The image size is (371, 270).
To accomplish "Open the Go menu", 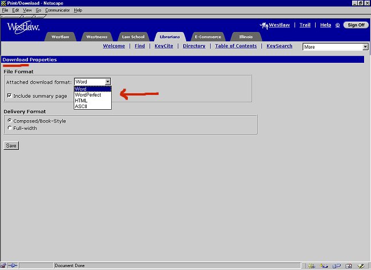I will [38, 10].
